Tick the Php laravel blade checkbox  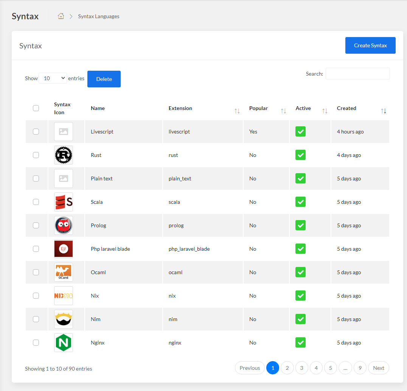click(36, 249)
